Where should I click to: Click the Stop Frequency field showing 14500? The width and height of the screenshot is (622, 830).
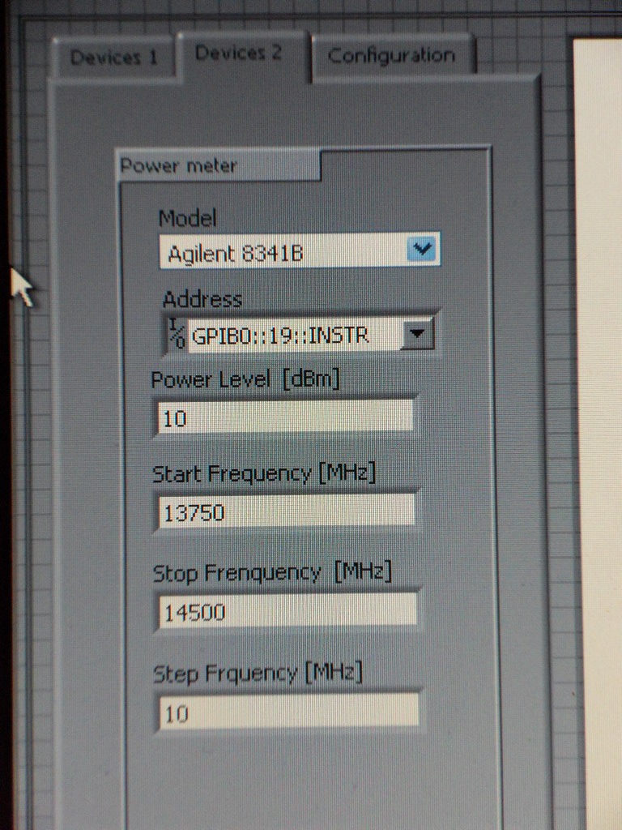288,610
